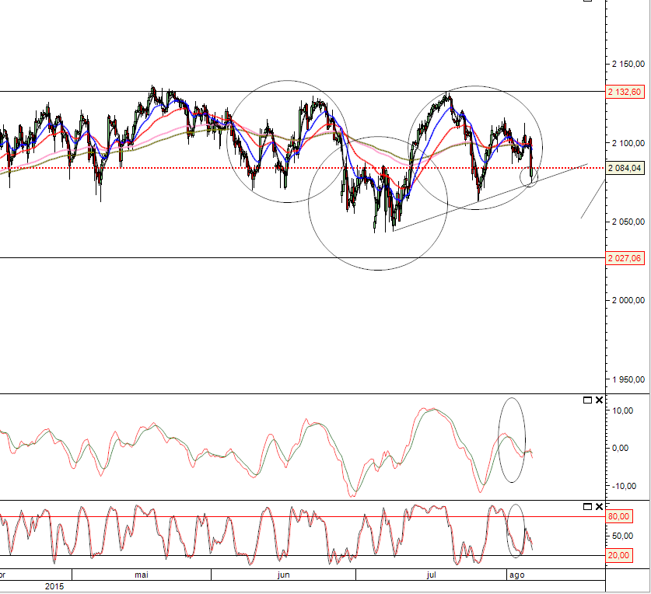Click the 2015 year label
The image size is (651, 594).
pos(54,586)
